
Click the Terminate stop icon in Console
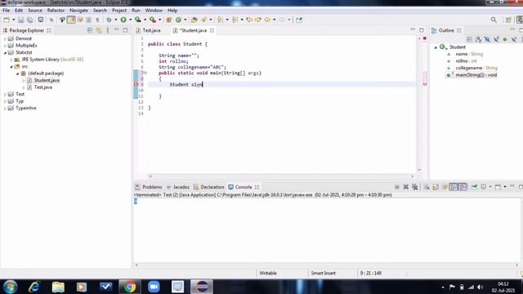click(397, 187)
